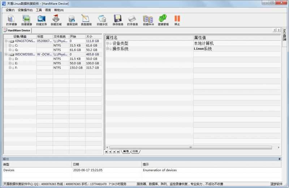
Task: Open the 设备(F) menu
Action: pos(10,10)
